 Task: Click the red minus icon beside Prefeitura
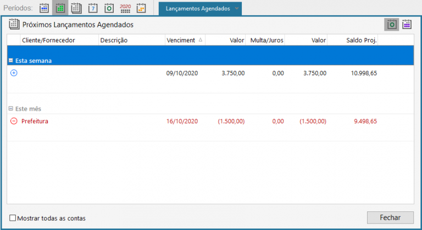coord(14,121)
